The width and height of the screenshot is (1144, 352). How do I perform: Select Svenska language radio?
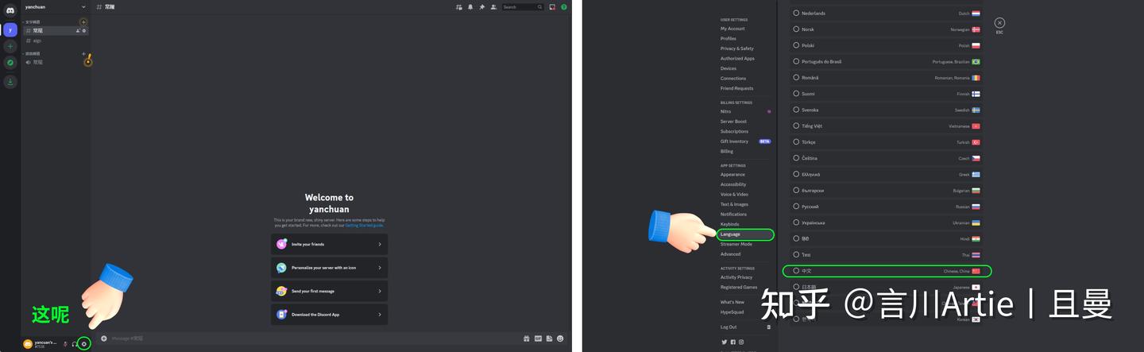pyautogui.click(x=796, y=110)
